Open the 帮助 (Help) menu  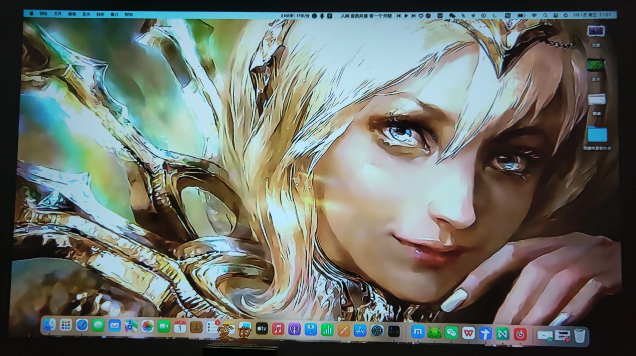pyautogui.click(x=129, y=14)
